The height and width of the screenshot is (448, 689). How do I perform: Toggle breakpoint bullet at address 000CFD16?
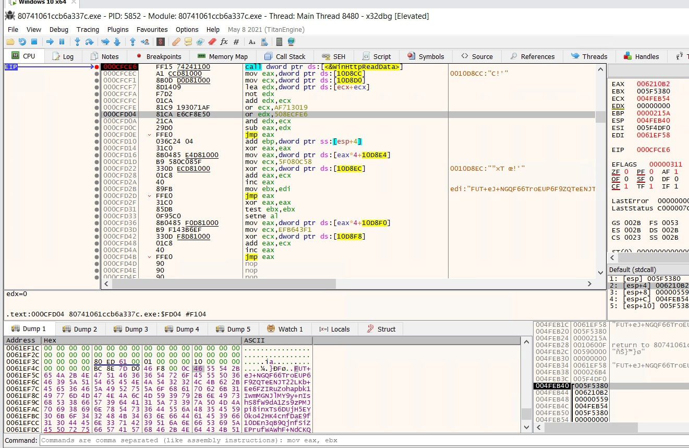(96, 155)
